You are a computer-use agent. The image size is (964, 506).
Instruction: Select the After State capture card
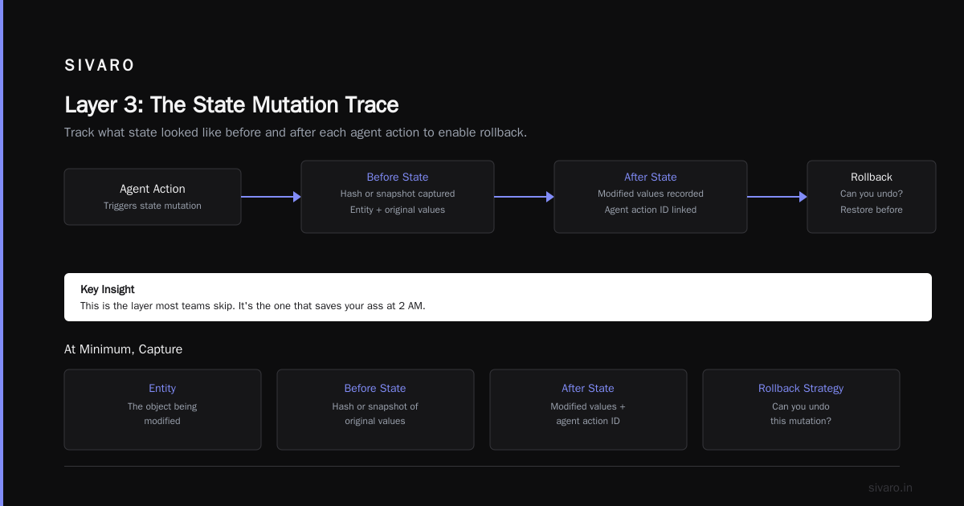click(588, 410)
